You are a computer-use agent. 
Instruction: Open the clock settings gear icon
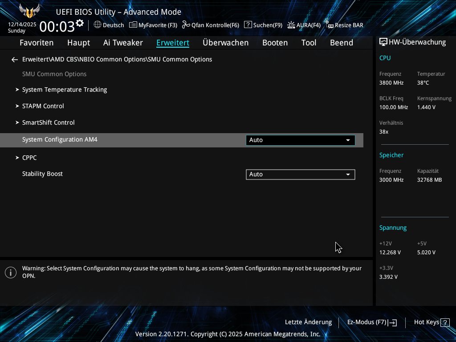tap(80, 23)
